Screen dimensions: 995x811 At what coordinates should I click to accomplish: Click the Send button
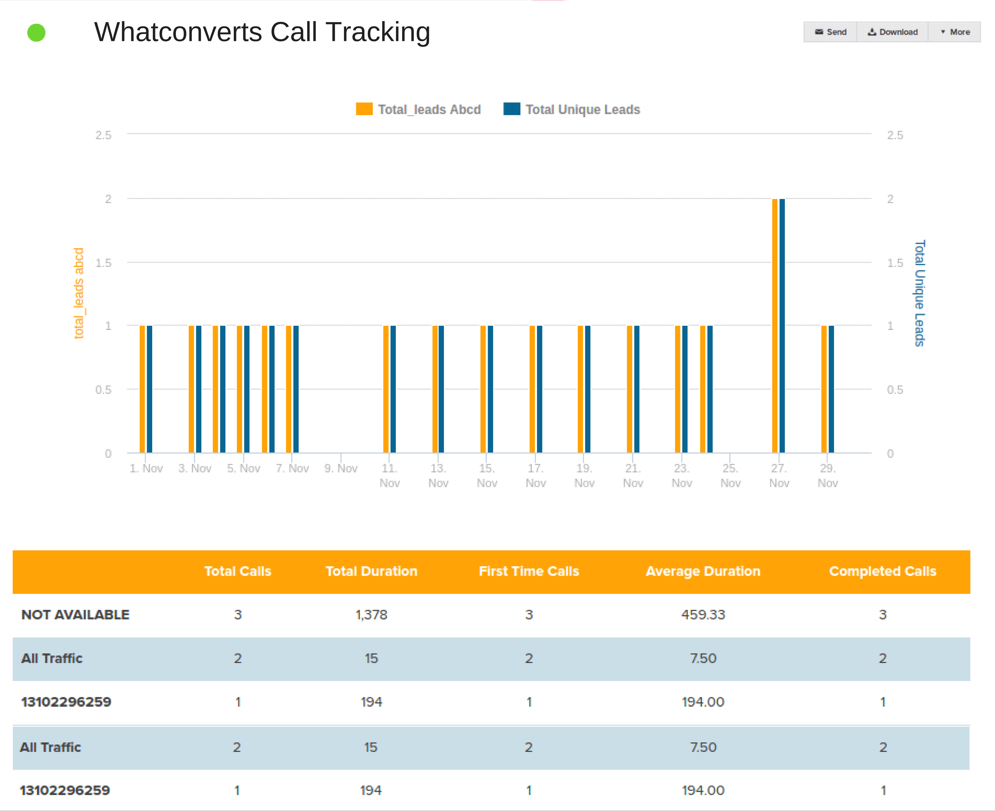[830, 32]
